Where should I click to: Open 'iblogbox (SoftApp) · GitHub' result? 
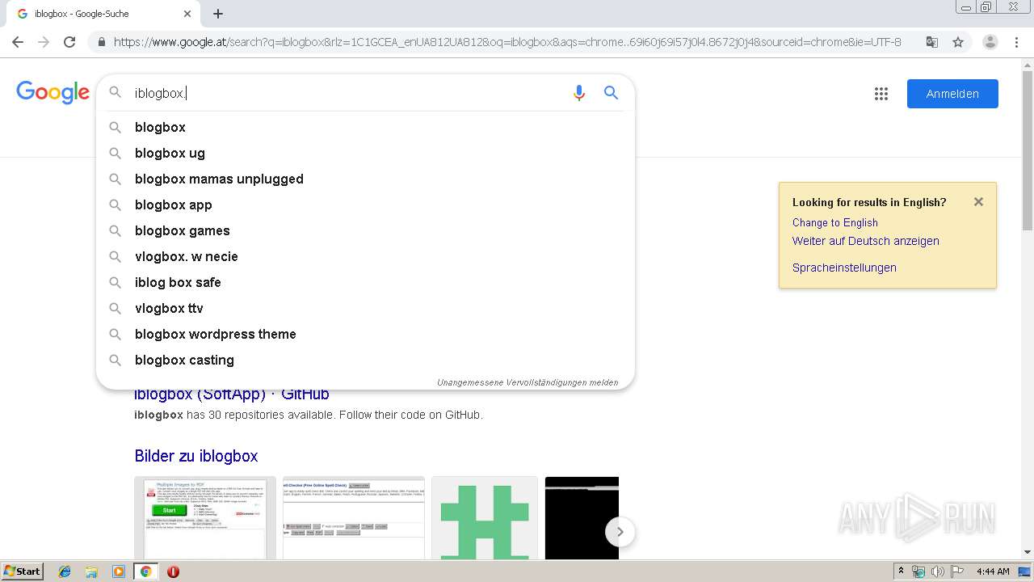pyautogui.click(x=232, y=394)
